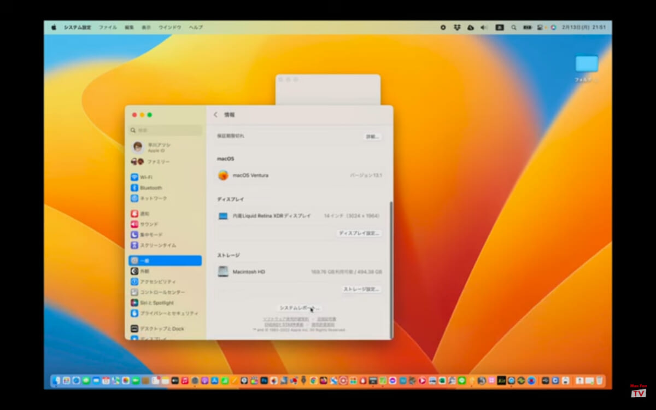
Task: Click the date and time in the menu bar
Action: click(x=584, y=27)
